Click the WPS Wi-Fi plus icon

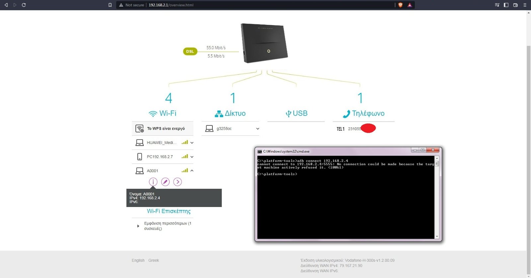pos(140,128)
